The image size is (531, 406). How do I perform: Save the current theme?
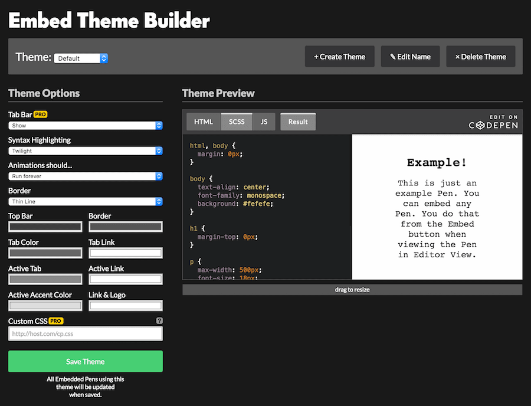[85, 361]
